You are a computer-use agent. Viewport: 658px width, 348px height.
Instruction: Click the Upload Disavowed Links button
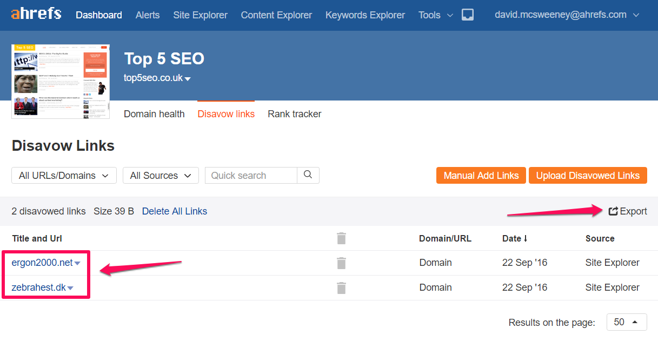588,176
